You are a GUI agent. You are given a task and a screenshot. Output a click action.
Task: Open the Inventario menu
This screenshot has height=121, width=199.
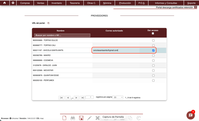[x=57, y=3]
